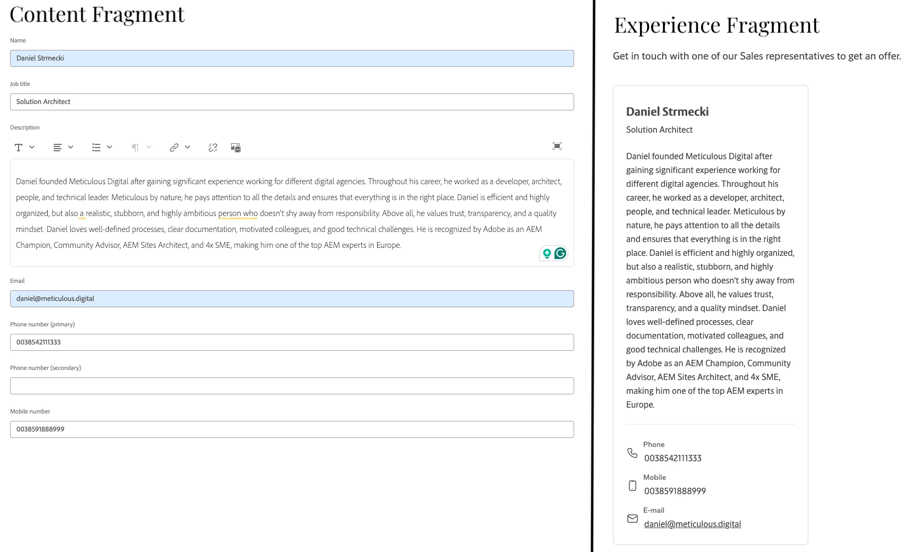Click the insert asset image icon
The width and height of the screenshot is (913, 552).
click(236, 148)
